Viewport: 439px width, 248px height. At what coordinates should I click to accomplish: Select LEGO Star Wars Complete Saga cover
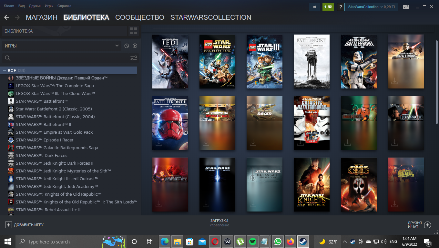(x=217, y=61)
